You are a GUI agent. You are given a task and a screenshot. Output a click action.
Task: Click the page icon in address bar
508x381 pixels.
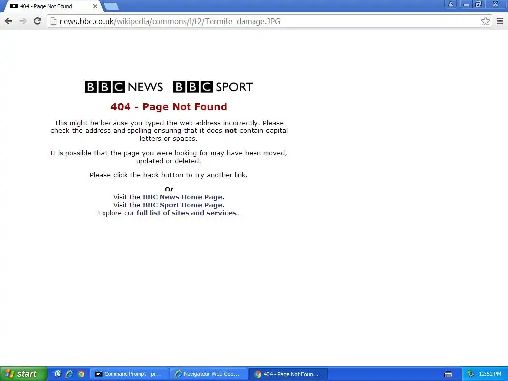54,21
